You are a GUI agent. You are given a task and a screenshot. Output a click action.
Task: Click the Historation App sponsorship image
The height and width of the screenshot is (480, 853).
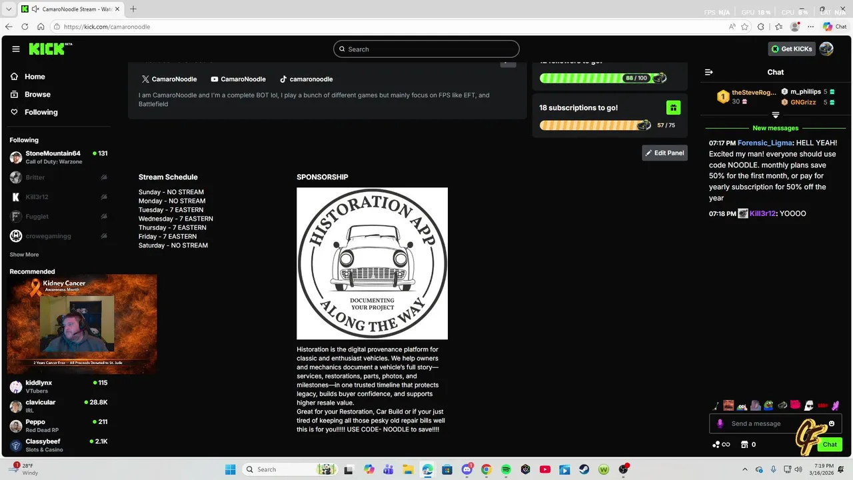coord(372,263)
